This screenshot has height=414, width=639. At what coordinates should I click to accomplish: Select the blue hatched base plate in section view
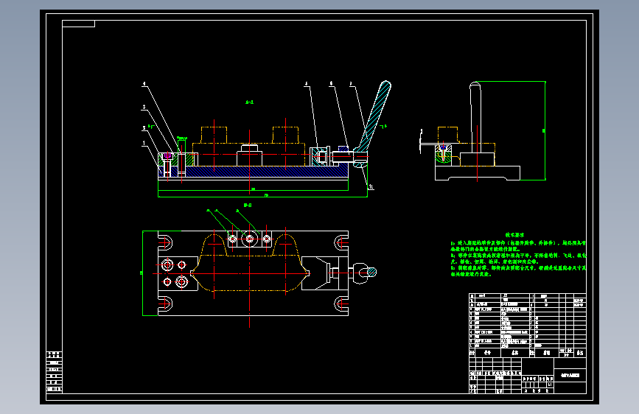(x=261, y=172)
